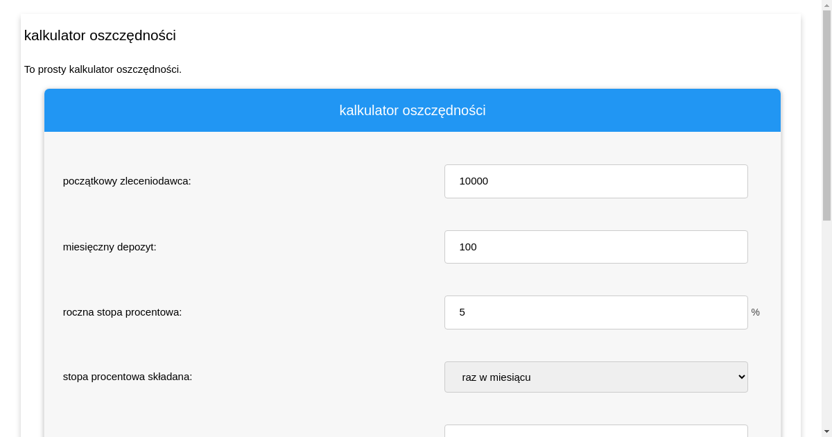Image resolution: width=832 pixels, height=437 pixels.
Task: Click the text "To prosty kalkulator oszczędności."
Action: [x=103, y=69]
